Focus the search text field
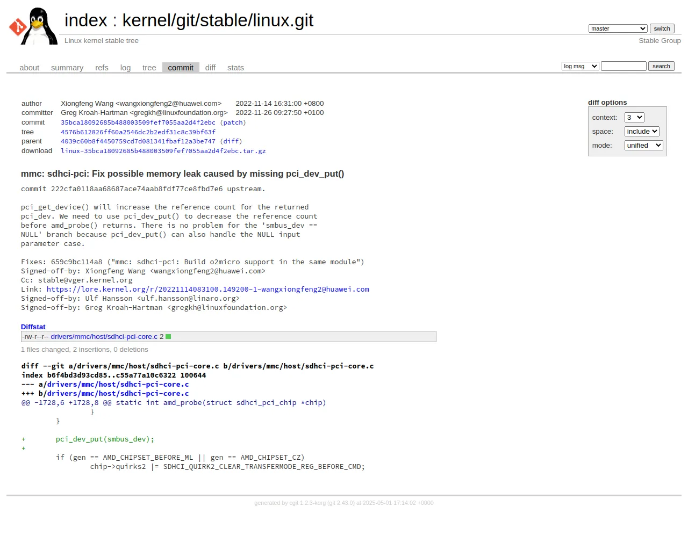This screenshot has width=688, height=550. pos(623,66)
